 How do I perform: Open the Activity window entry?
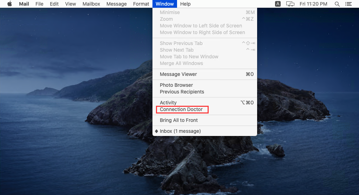[168, 103]
